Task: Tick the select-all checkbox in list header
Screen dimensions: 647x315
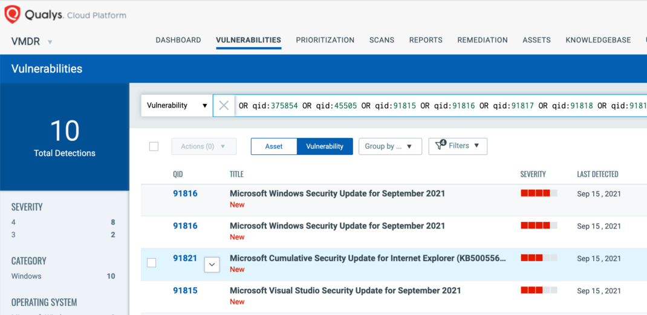Action: pos(154,146)
